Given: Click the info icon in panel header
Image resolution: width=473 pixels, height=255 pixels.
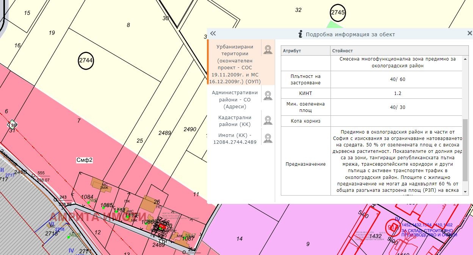Looking at the screenshot, I should [301, 34].
